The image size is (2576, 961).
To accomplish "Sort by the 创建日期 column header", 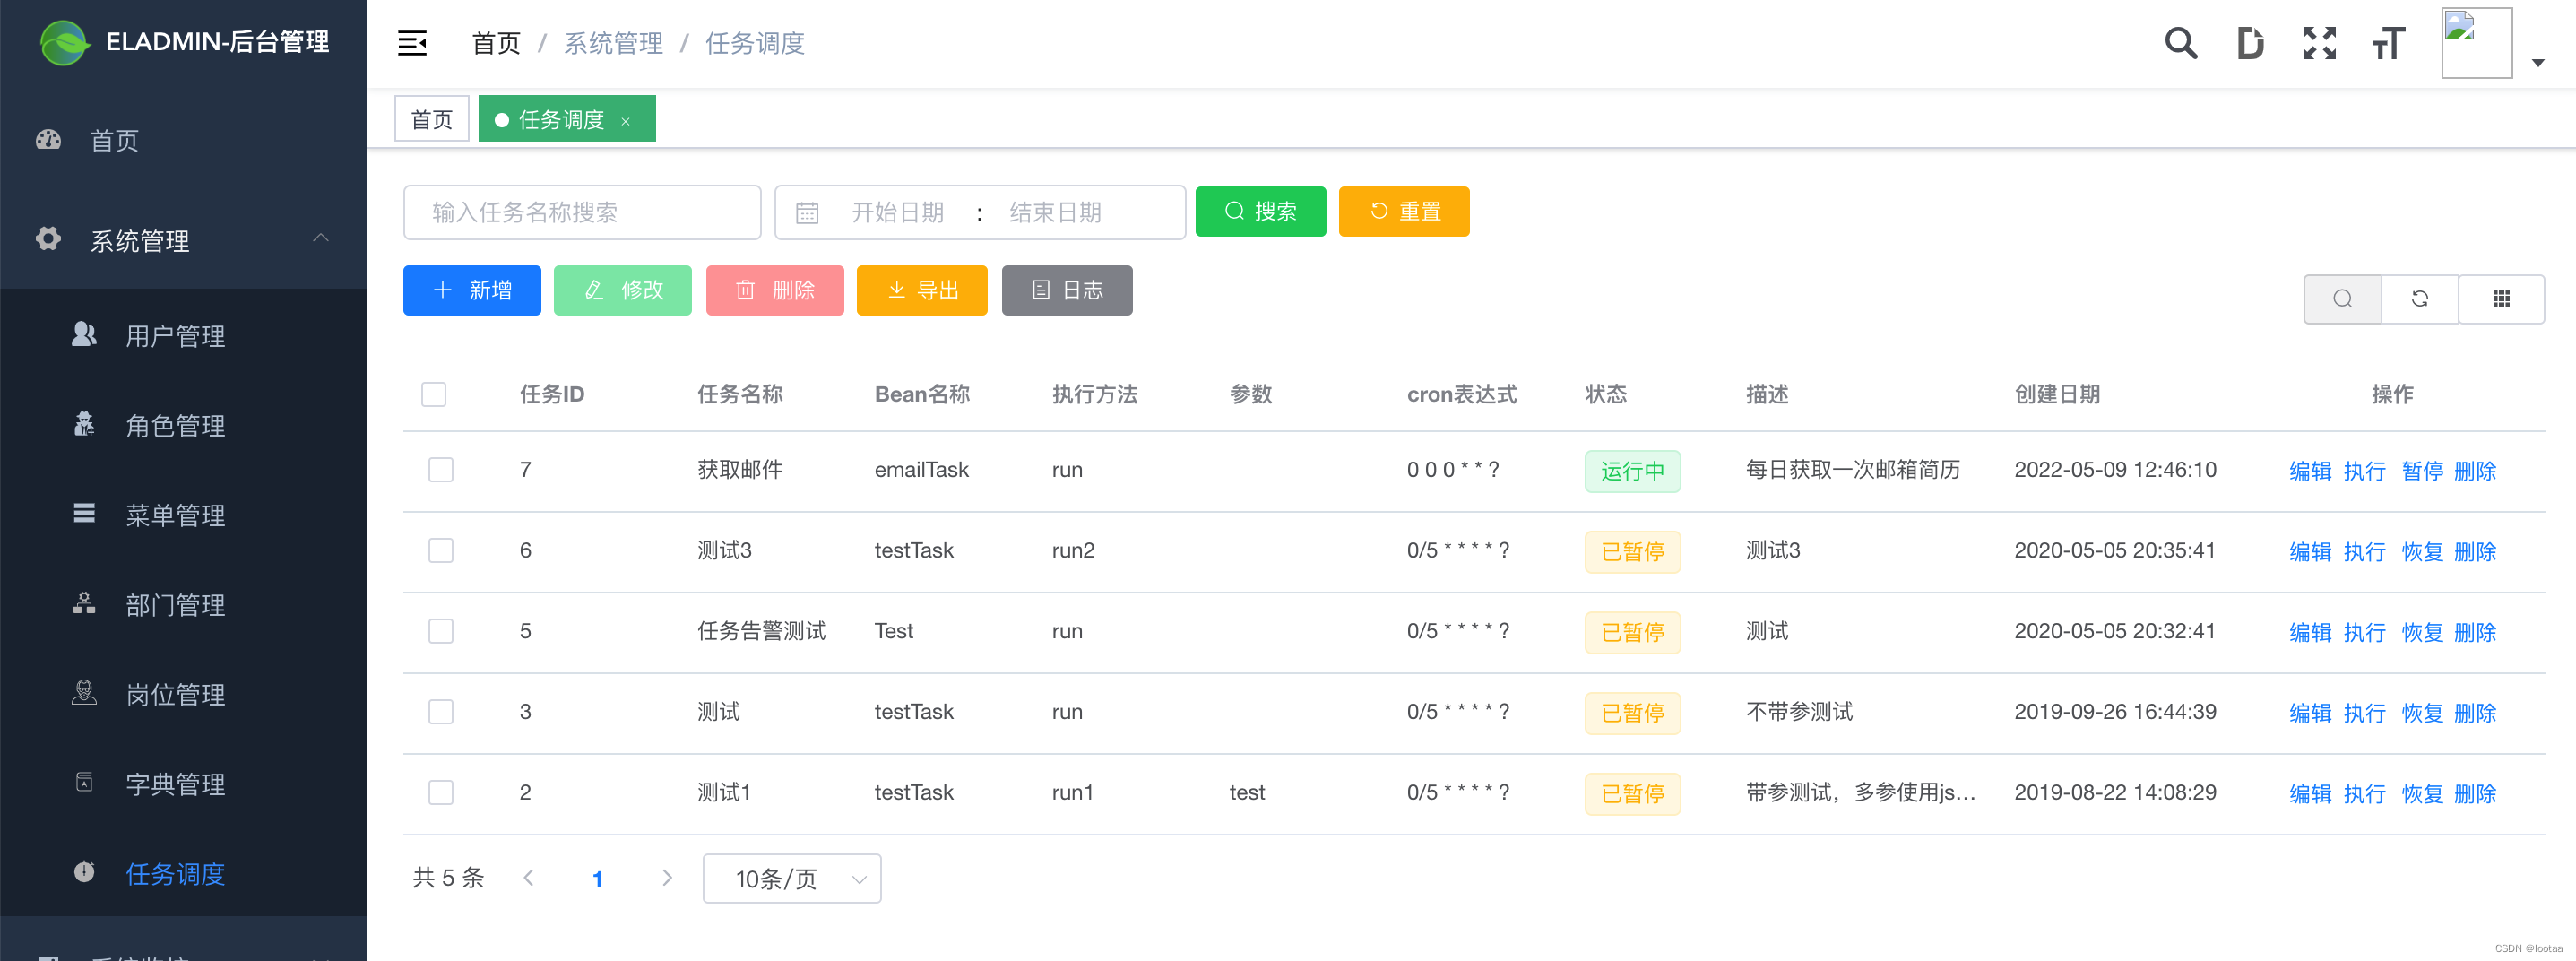I will (2057, 394).
